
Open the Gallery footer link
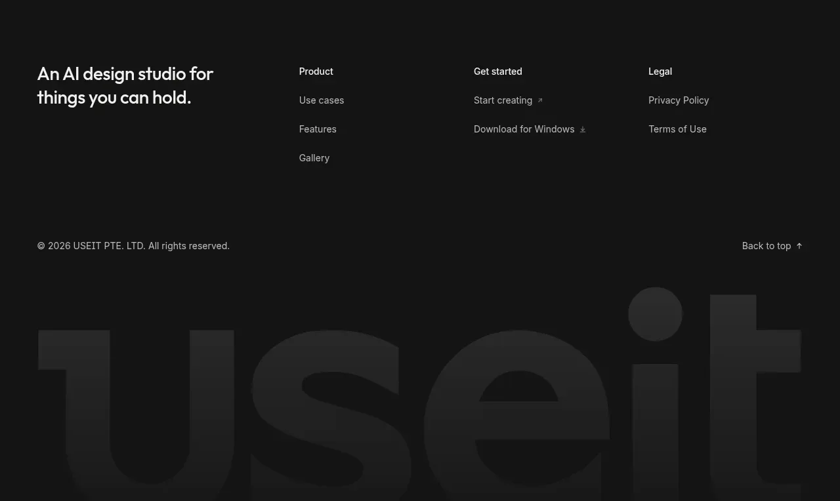point(314,158)
